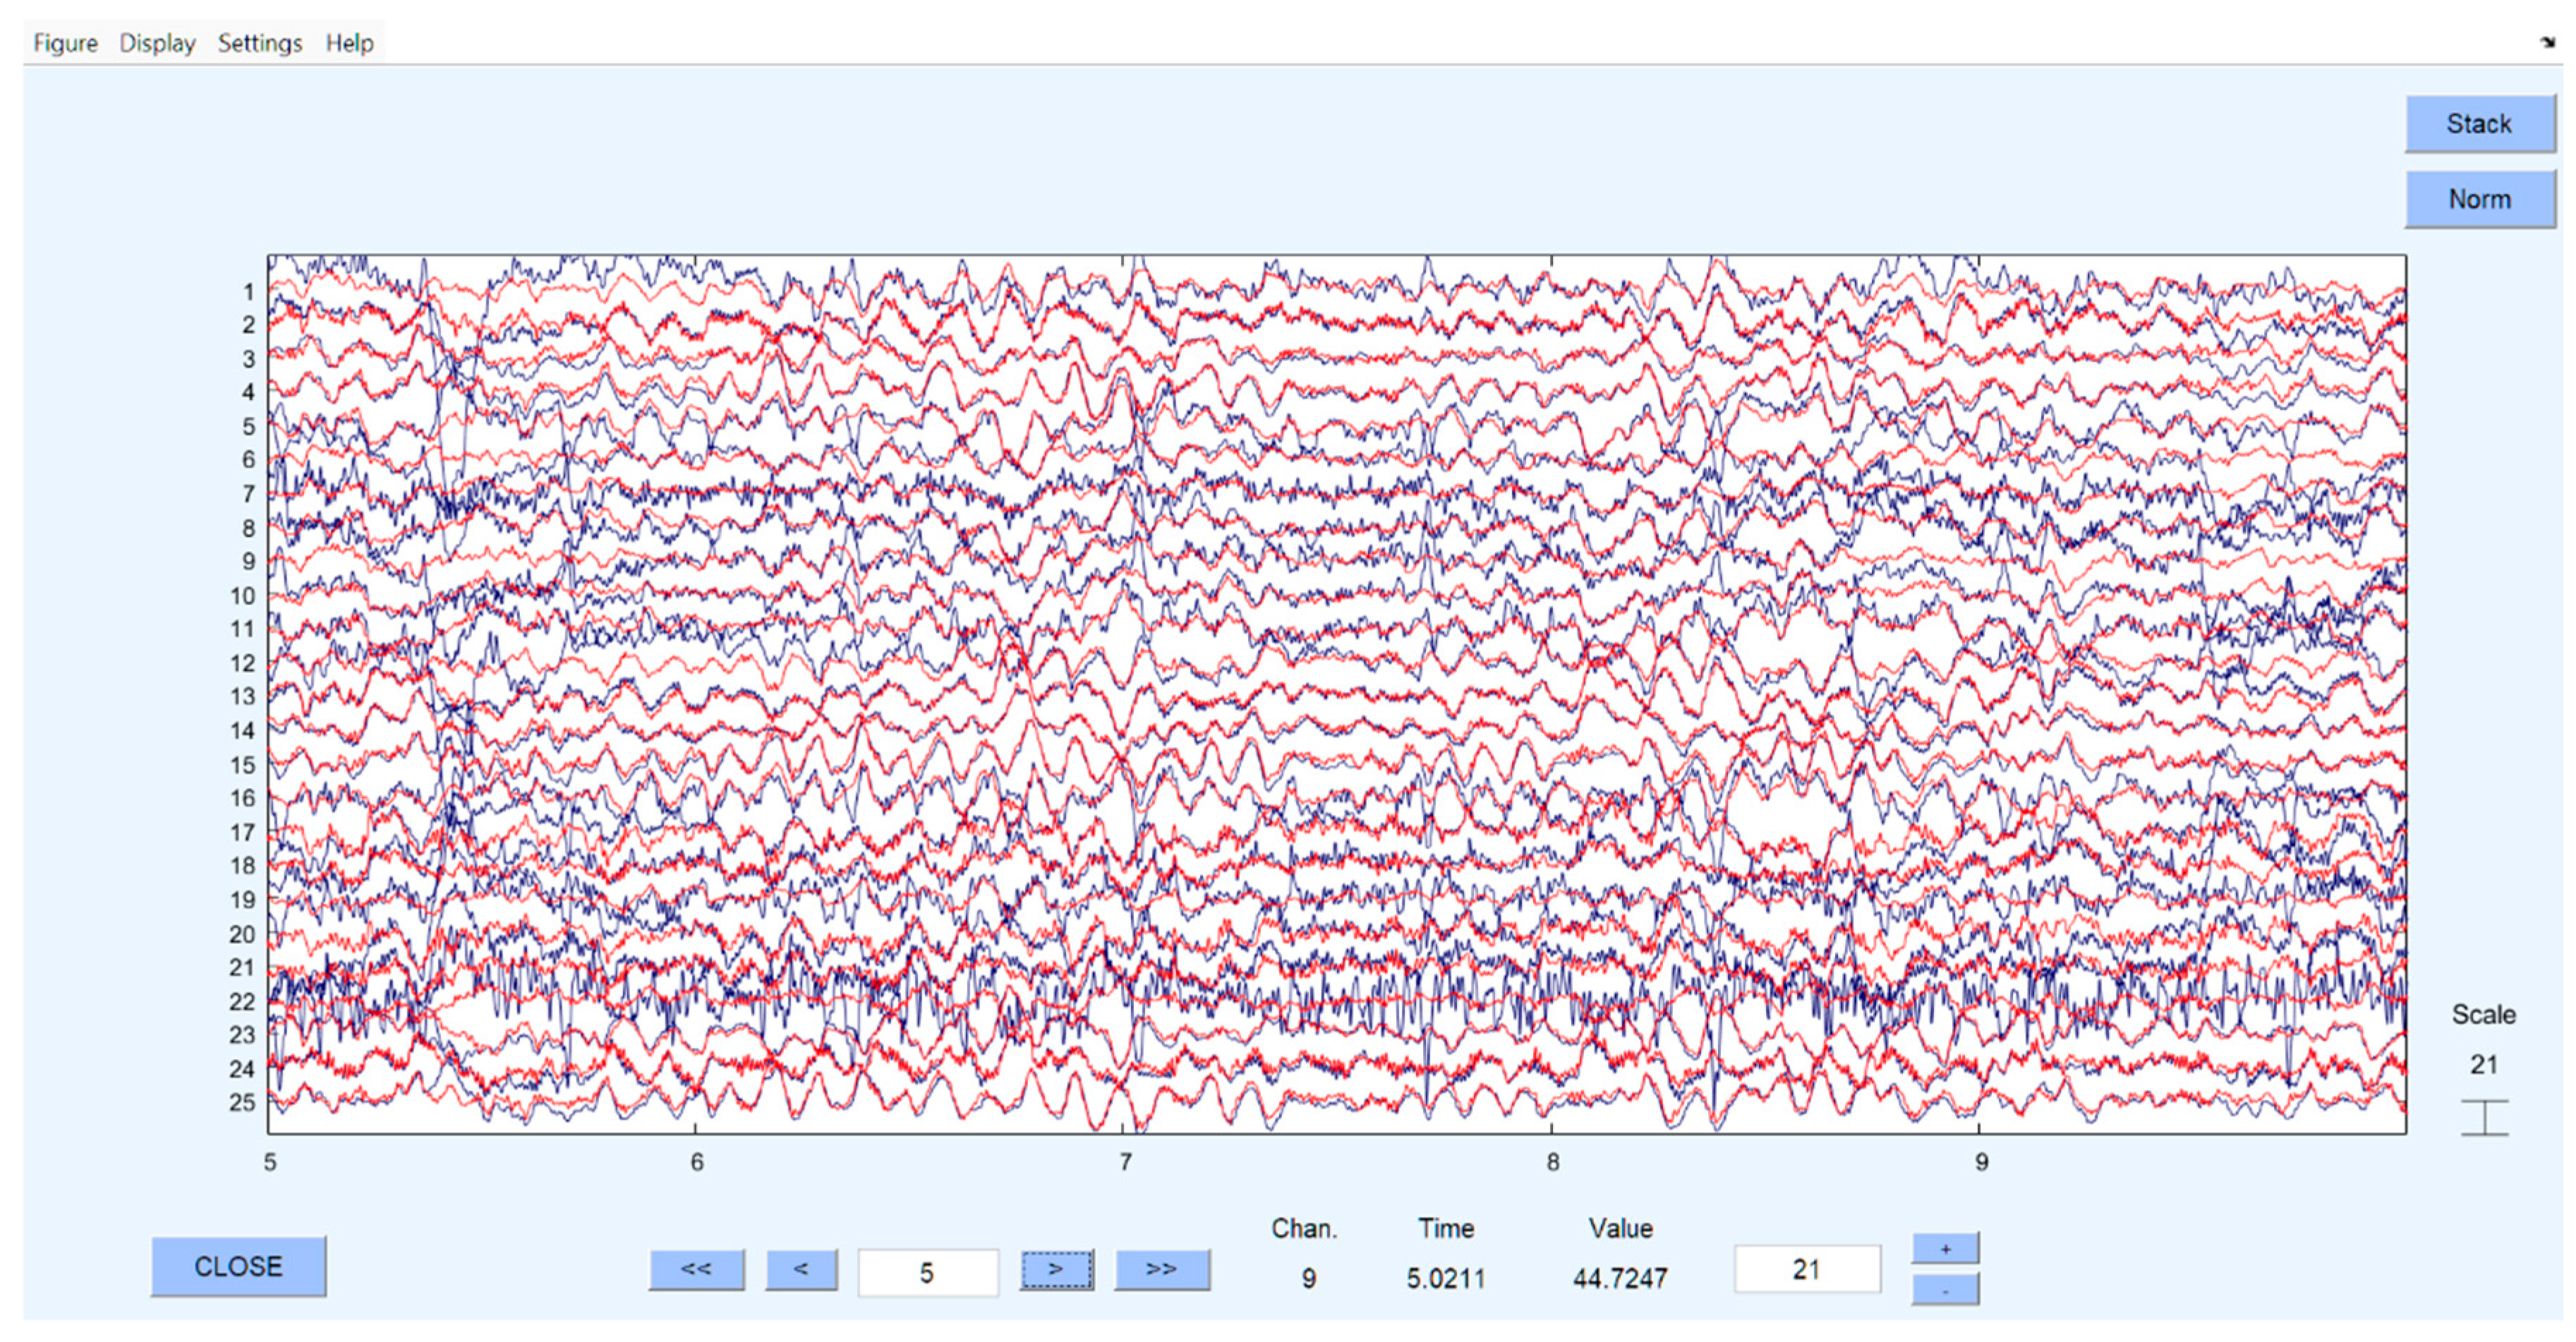Open the Figure menu
Viewport: 2576px width, 1342px height.
tap(65, 43)
